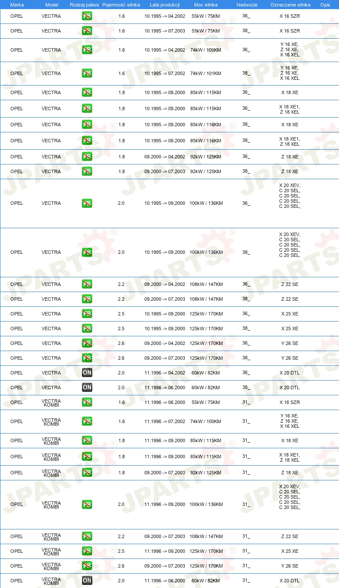Image resolution: width=339 pixels, height=588 pixels.
Task: Click petrol icon in Vectra Kombi 2.2 row
Action: (87, 536)
